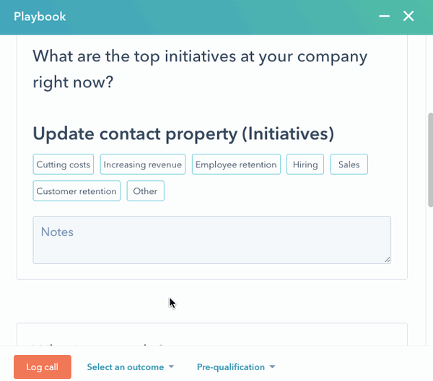Click the Update contact property heading
The image size is (433, 381).
pyautogui.click(x=183, y=133)
